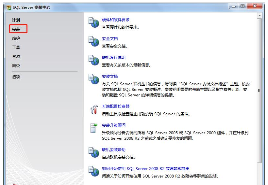268x185 pixels.
Task: Click the globe icon beside 联机安装帮助
Action: (x=94, y=152)
